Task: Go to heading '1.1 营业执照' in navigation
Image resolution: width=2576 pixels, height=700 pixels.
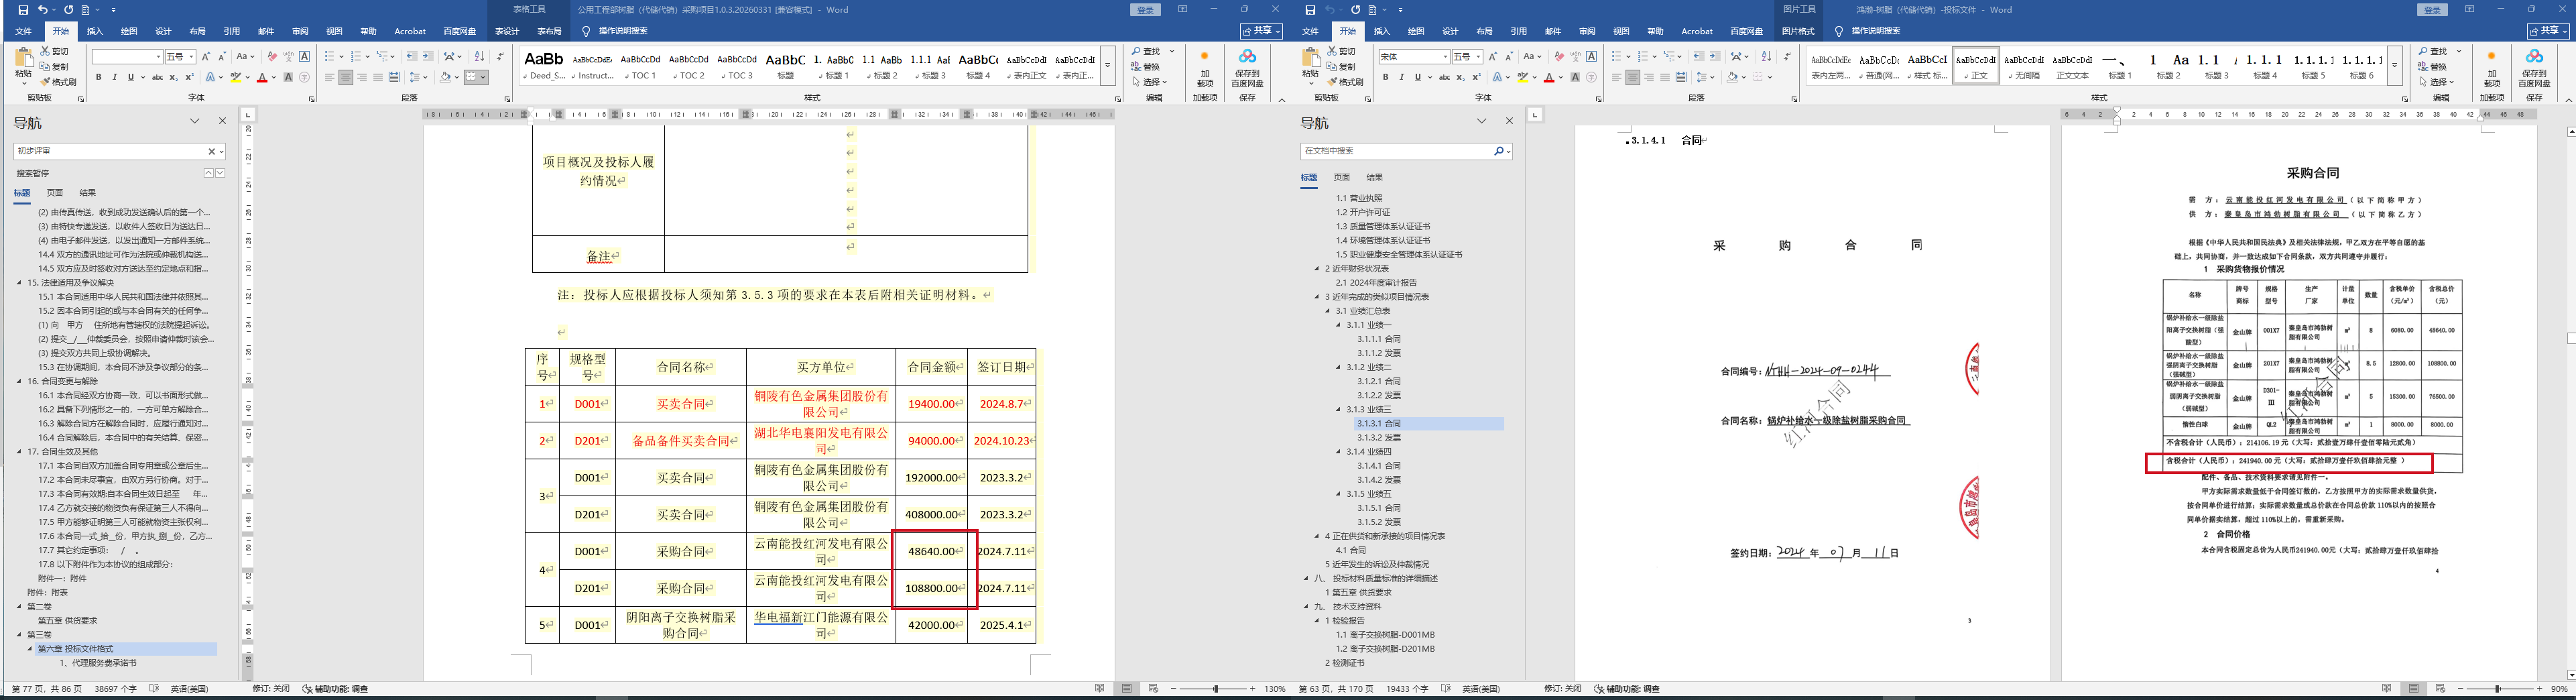Action: point(1359,198)
